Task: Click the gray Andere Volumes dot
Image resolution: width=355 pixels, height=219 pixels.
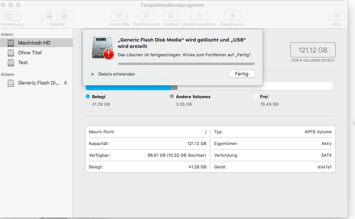Action: coord(172,96)
